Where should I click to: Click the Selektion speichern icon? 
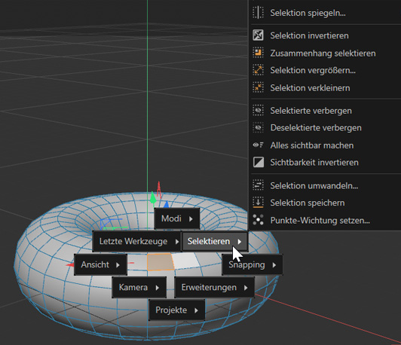click(x=258, y=203)
